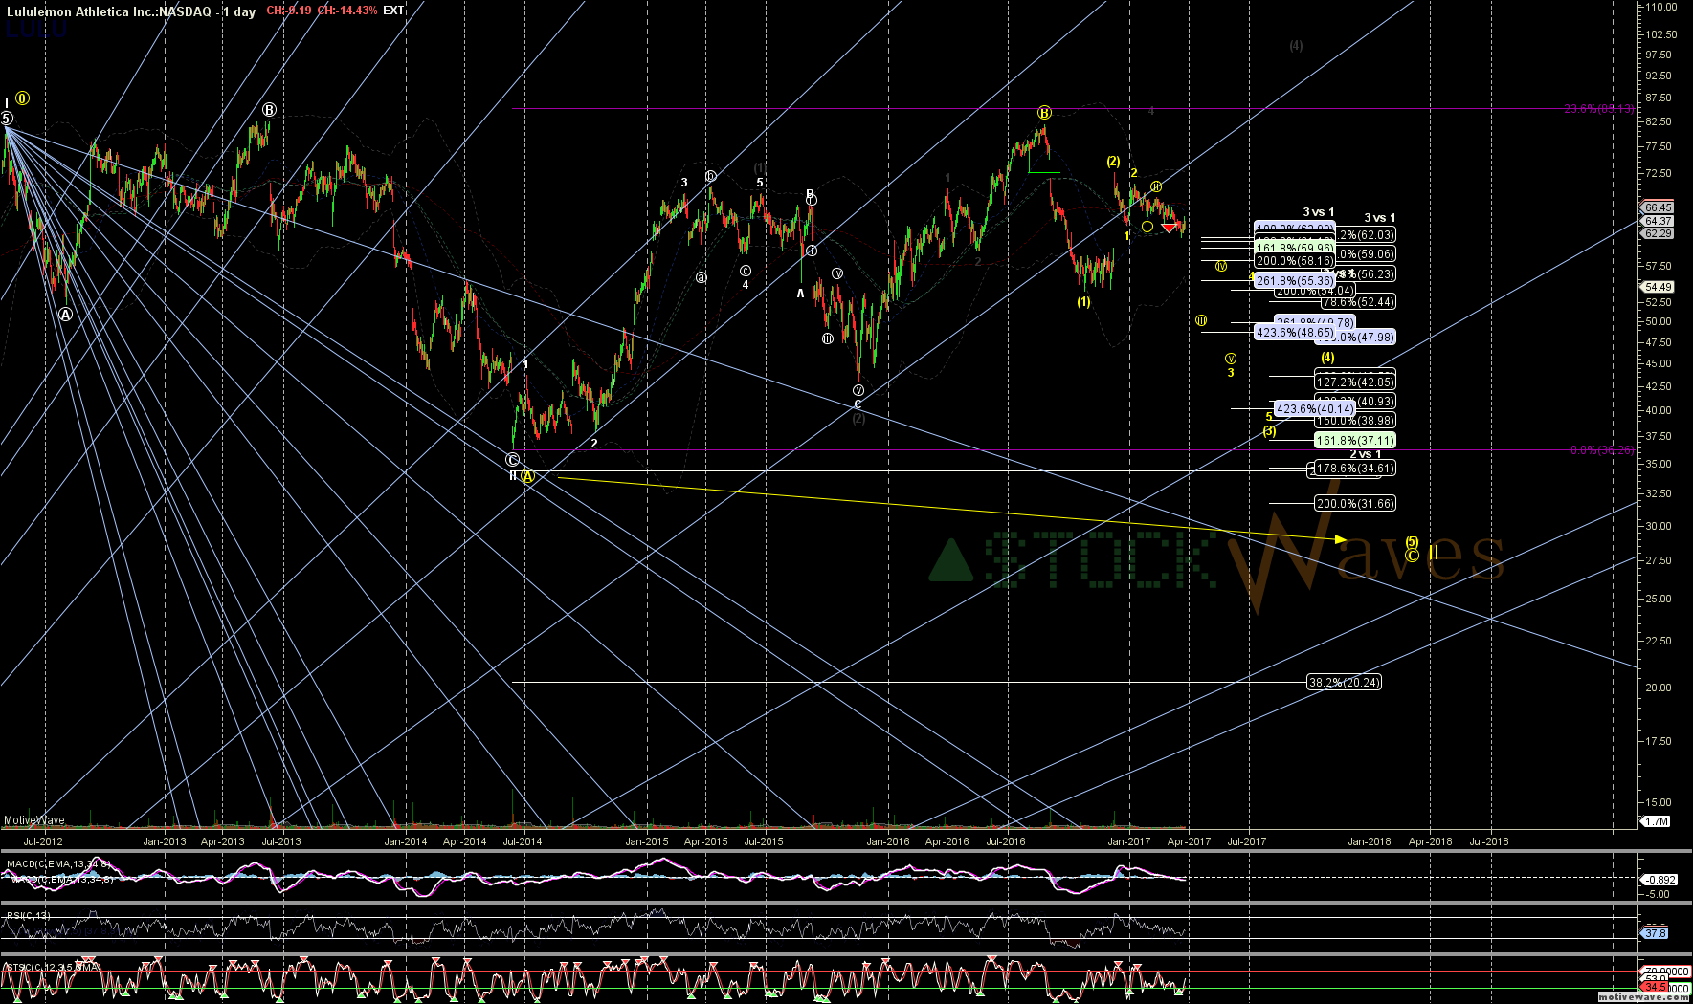Click the yellow projection arrow's arrowhead
Viewport: 1693px width, 1004px height.
pos(1341,539)
